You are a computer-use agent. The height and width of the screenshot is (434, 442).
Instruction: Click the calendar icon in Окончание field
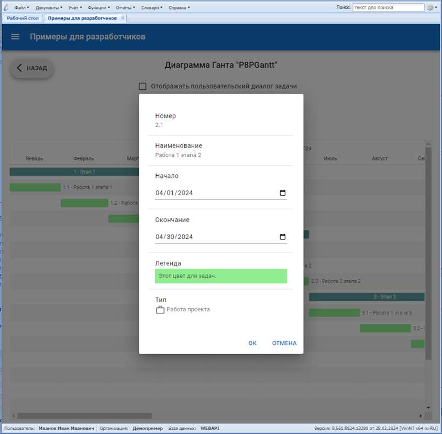coord(283,237)
